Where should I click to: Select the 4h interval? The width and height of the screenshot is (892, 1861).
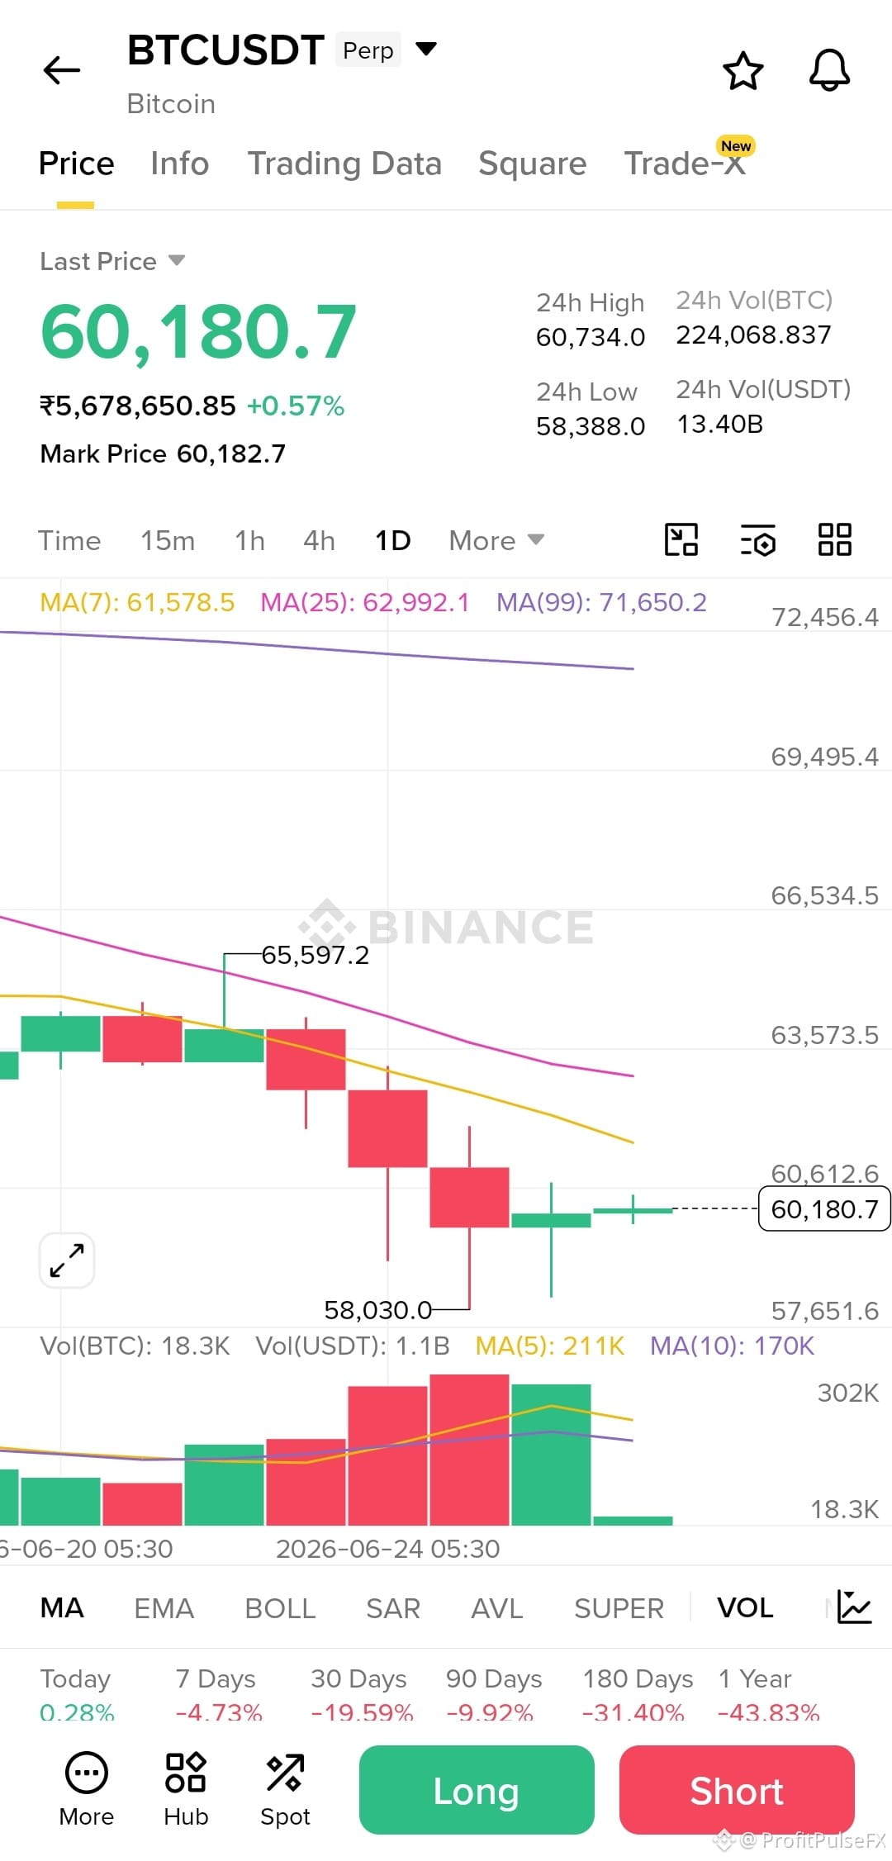(x=319, y=540)
